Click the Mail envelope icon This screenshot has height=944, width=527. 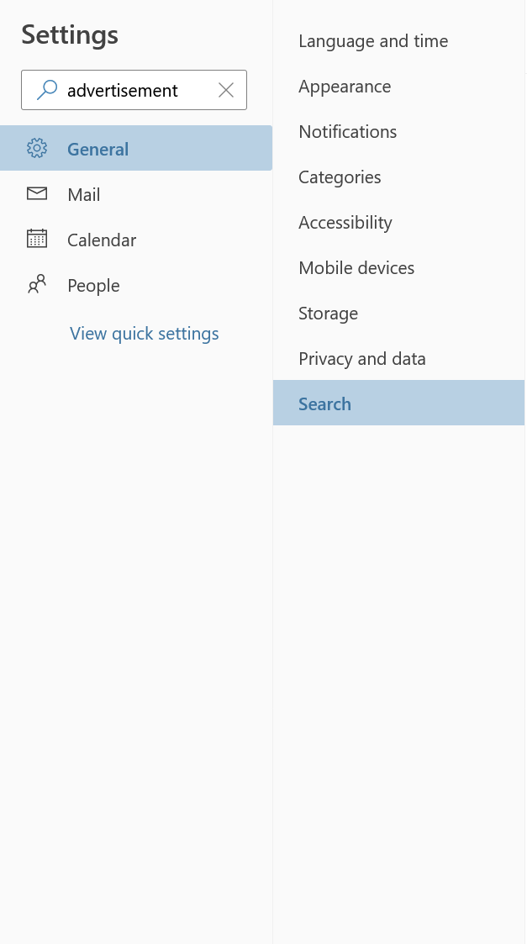pyautogui.click(x=37, y=193)
